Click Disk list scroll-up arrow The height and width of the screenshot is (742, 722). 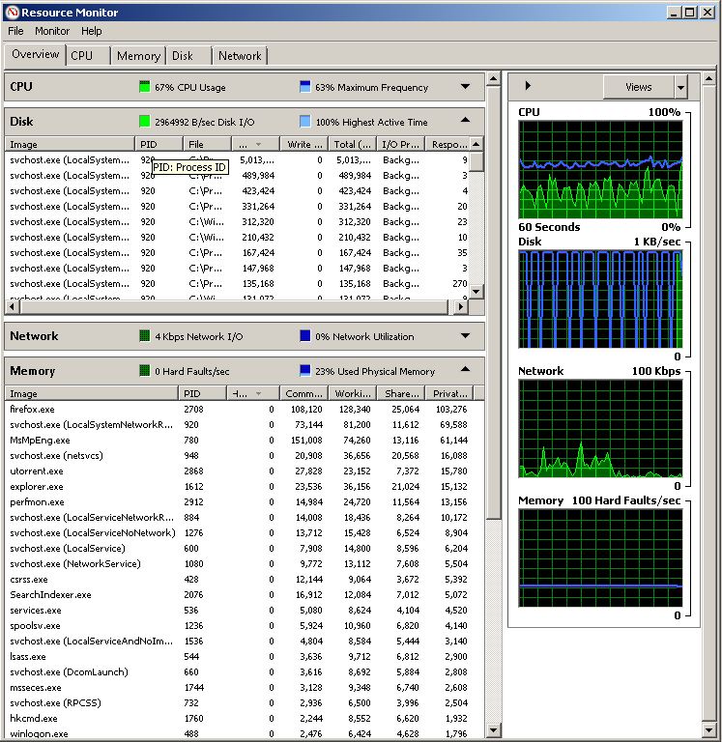477,143
